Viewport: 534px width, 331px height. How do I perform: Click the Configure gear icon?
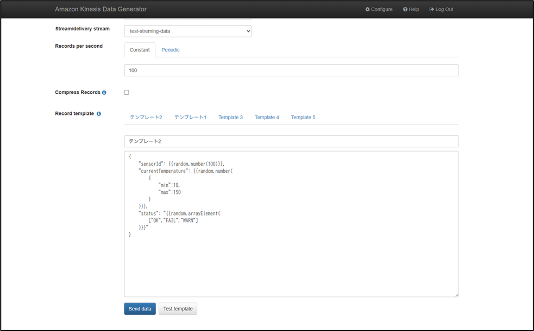[x=367, y=9]
